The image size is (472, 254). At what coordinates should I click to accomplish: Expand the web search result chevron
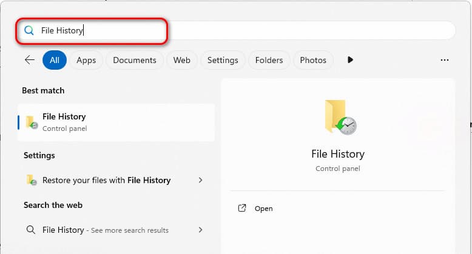click(x=200, y=230)
